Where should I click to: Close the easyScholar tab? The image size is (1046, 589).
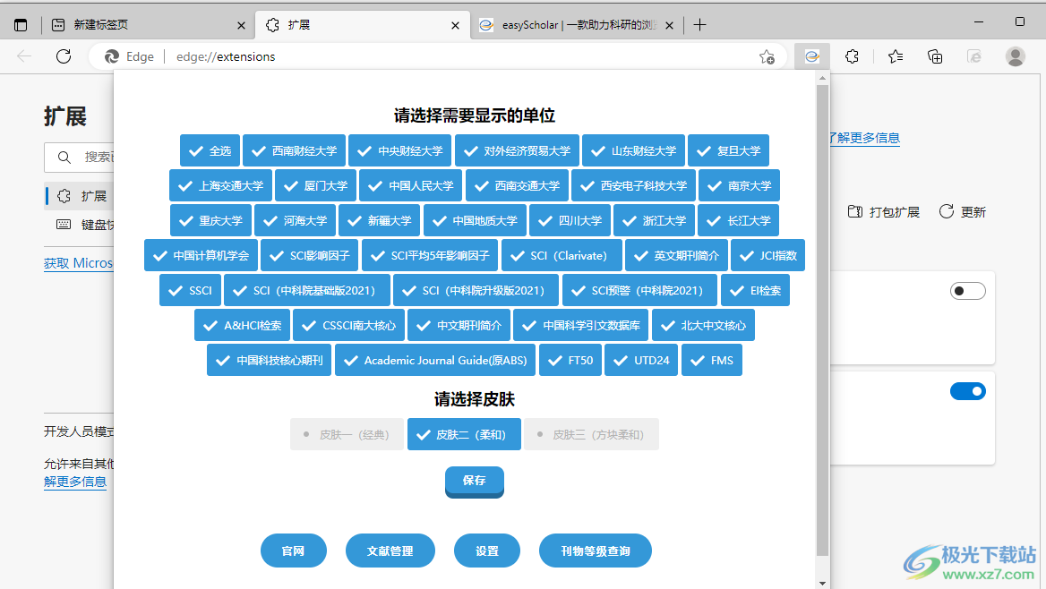coord(669,25)
